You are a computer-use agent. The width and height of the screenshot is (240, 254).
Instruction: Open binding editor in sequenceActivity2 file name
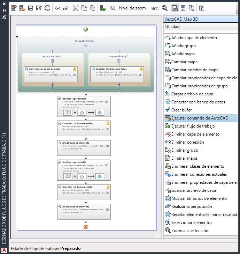(141, 75)
